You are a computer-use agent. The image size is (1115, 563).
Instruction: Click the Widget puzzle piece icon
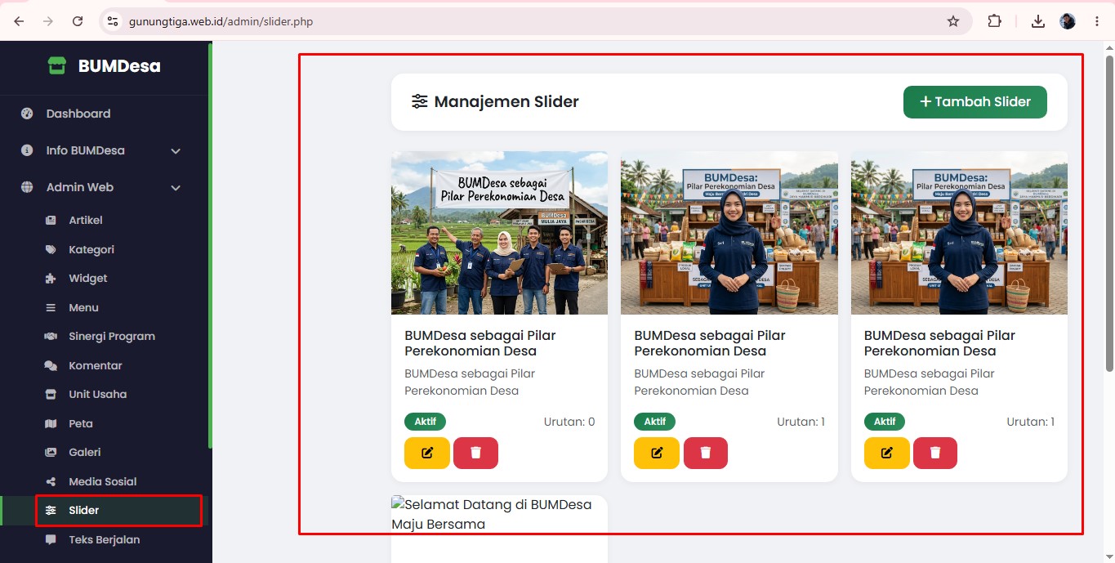click(51, 279)
